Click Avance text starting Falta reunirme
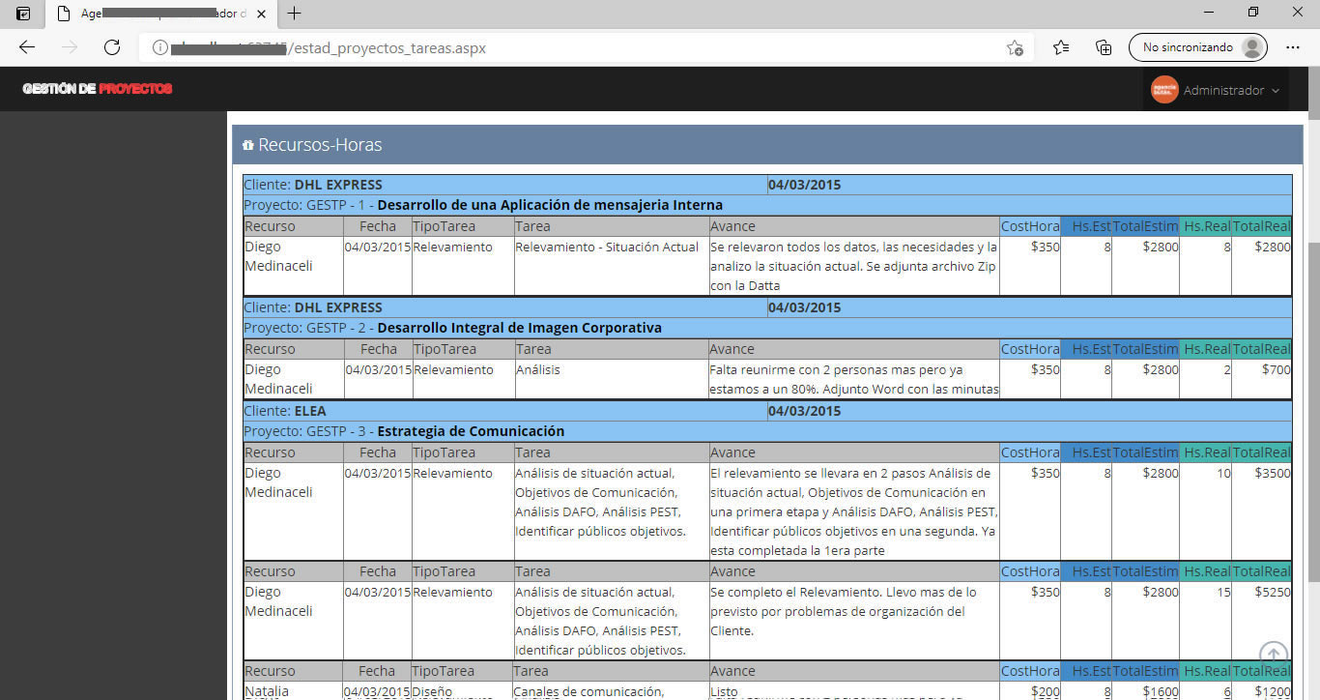 point(853,379)
